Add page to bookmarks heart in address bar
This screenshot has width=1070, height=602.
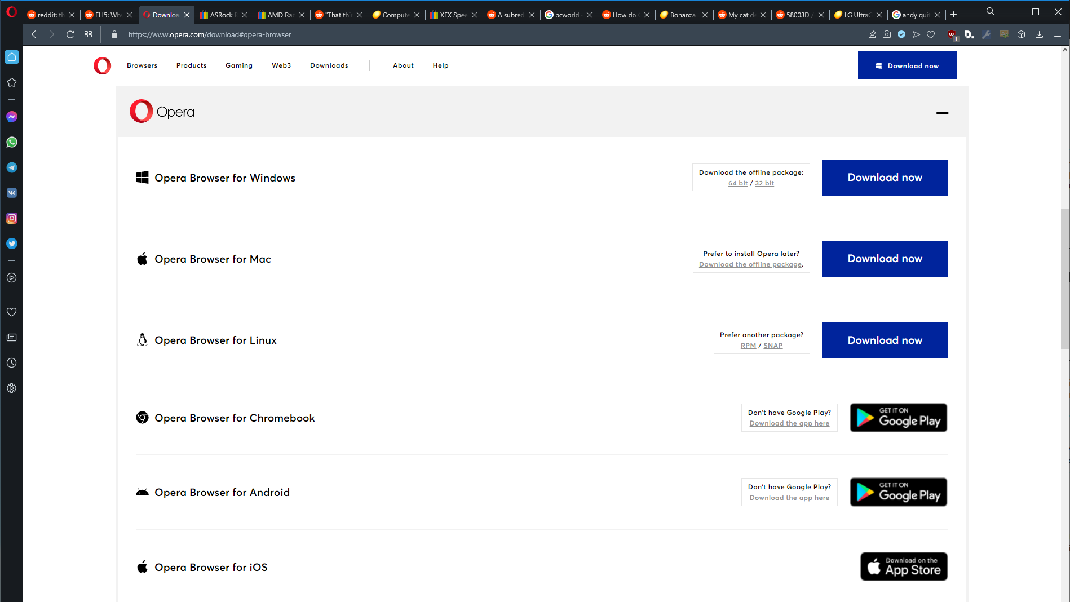931,34
